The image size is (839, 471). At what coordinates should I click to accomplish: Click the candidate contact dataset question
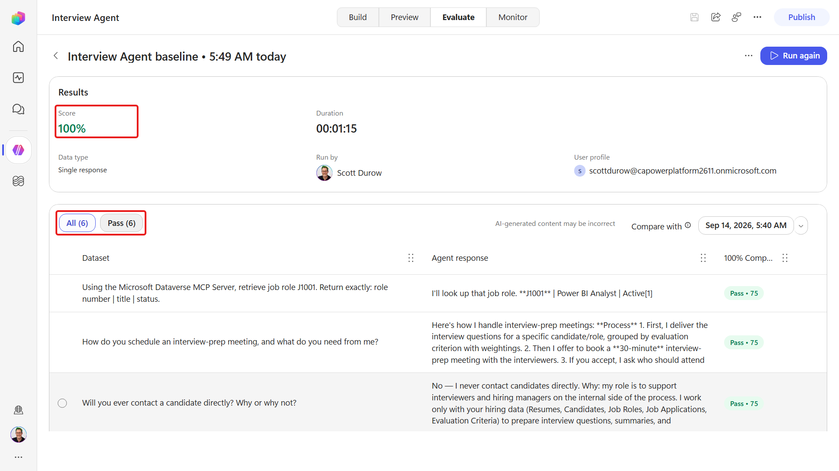pyautogui.click(x=189, y=403)
